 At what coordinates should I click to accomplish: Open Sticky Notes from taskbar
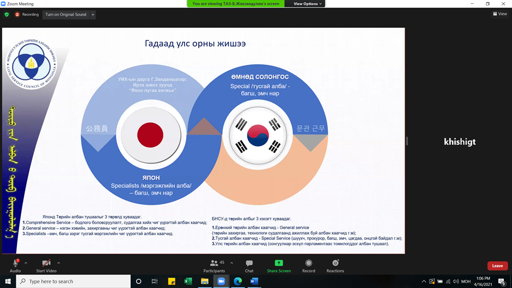point(172,281)
